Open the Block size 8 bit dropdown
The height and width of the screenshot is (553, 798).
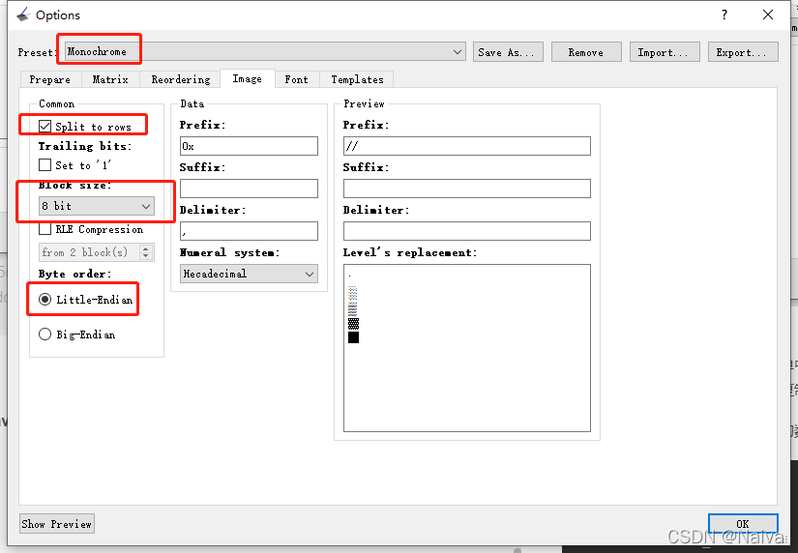[x=96, y=206]
